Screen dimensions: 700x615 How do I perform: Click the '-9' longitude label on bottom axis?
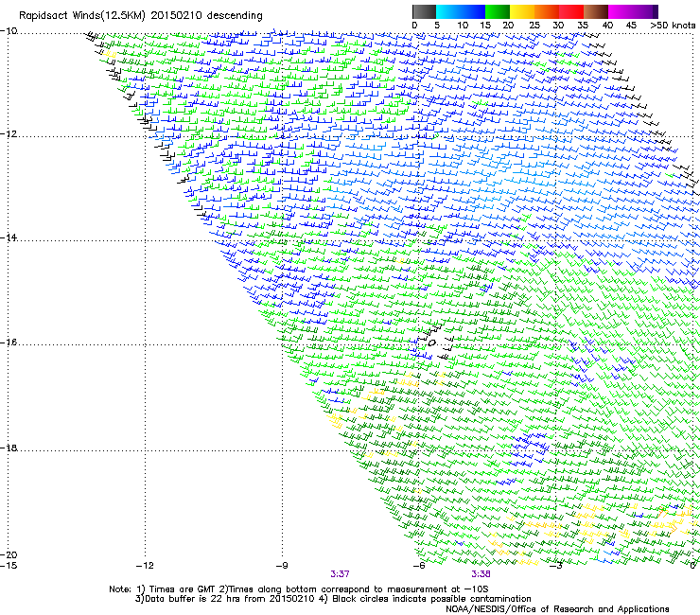(x=282, y=566)
